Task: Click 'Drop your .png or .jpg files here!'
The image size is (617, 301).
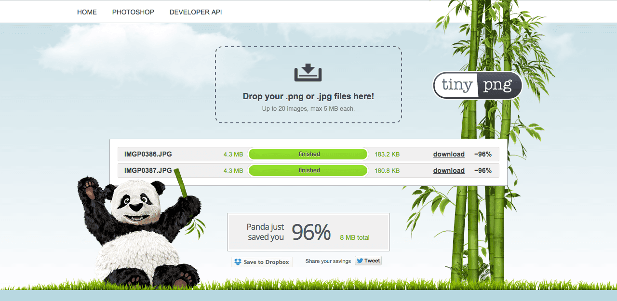Action: pos(308,96)
